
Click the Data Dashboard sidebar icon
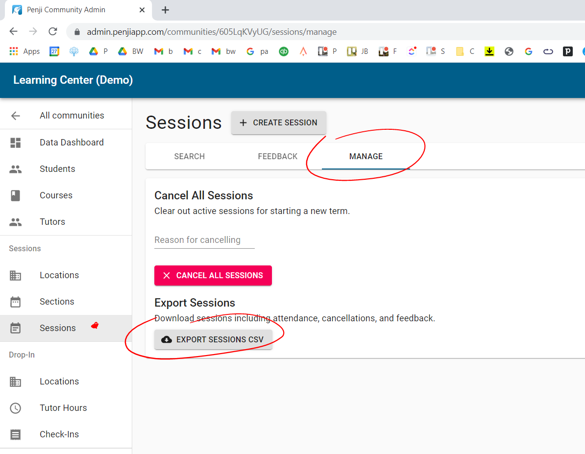coord(16,143)
